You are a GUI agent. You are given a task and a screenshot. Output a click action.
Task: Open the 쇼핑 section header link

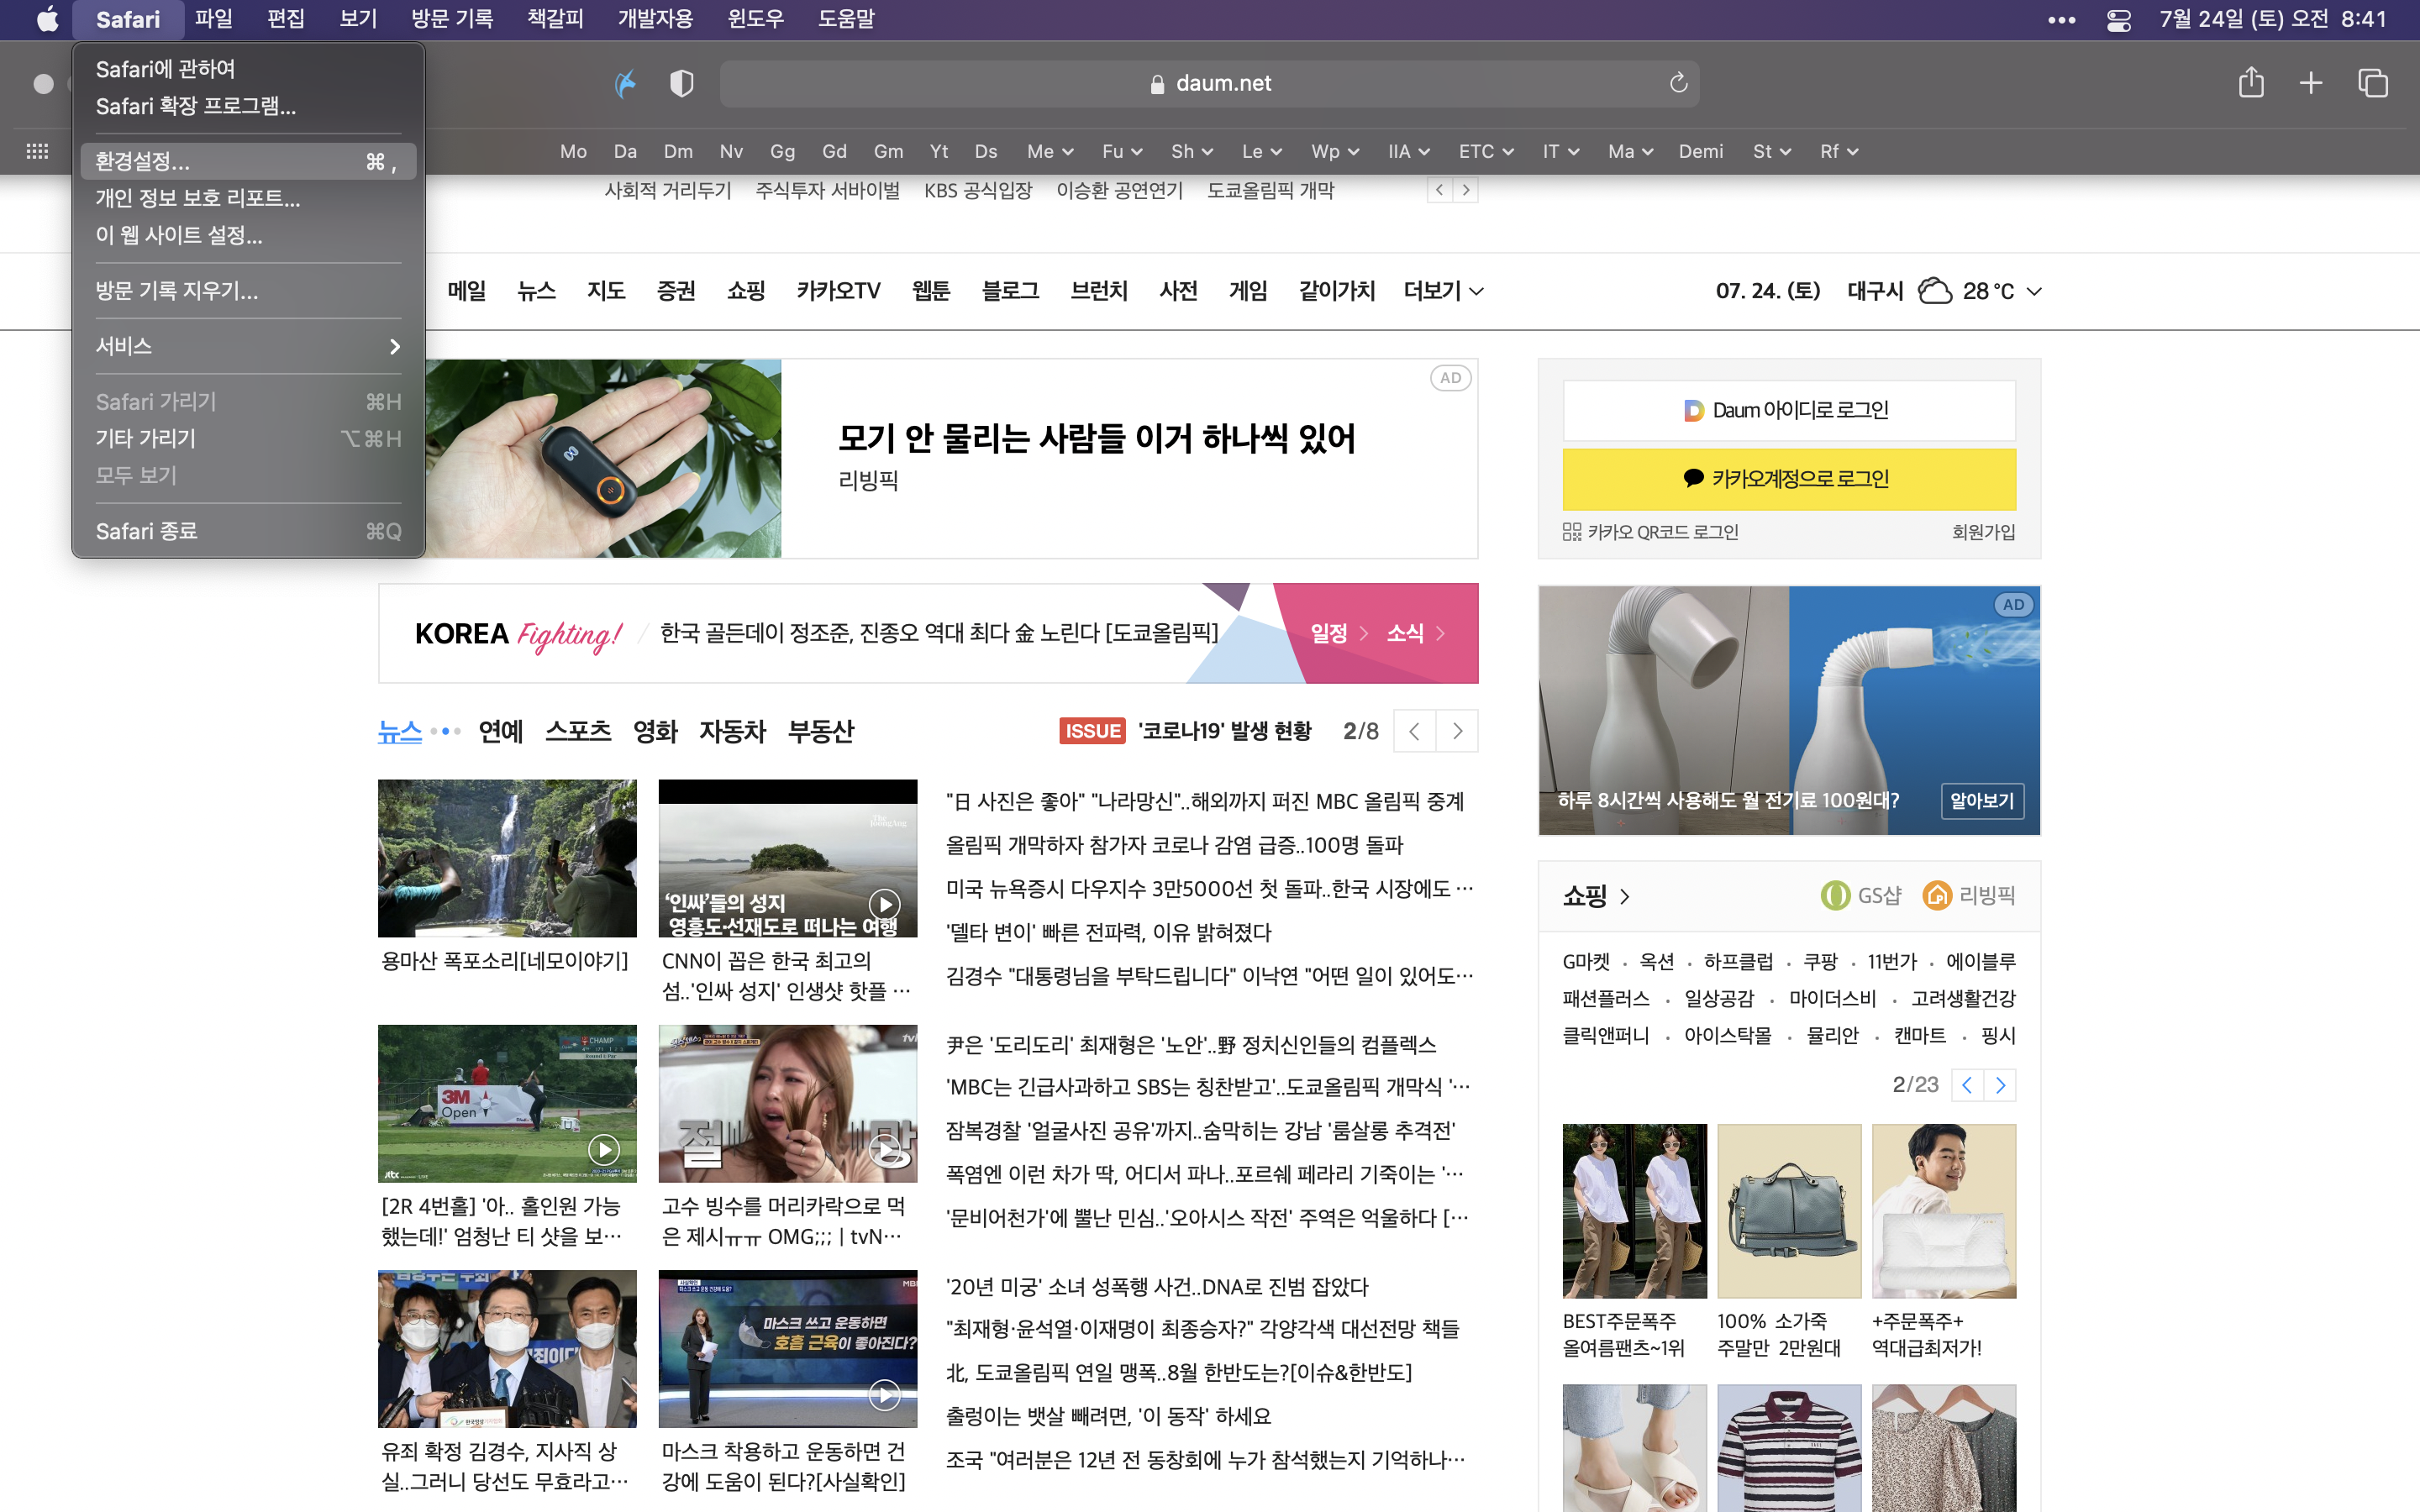pos(1596,895)
